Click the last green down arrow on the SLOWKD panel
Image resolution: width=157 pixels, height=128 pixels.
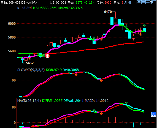point(119,74)
